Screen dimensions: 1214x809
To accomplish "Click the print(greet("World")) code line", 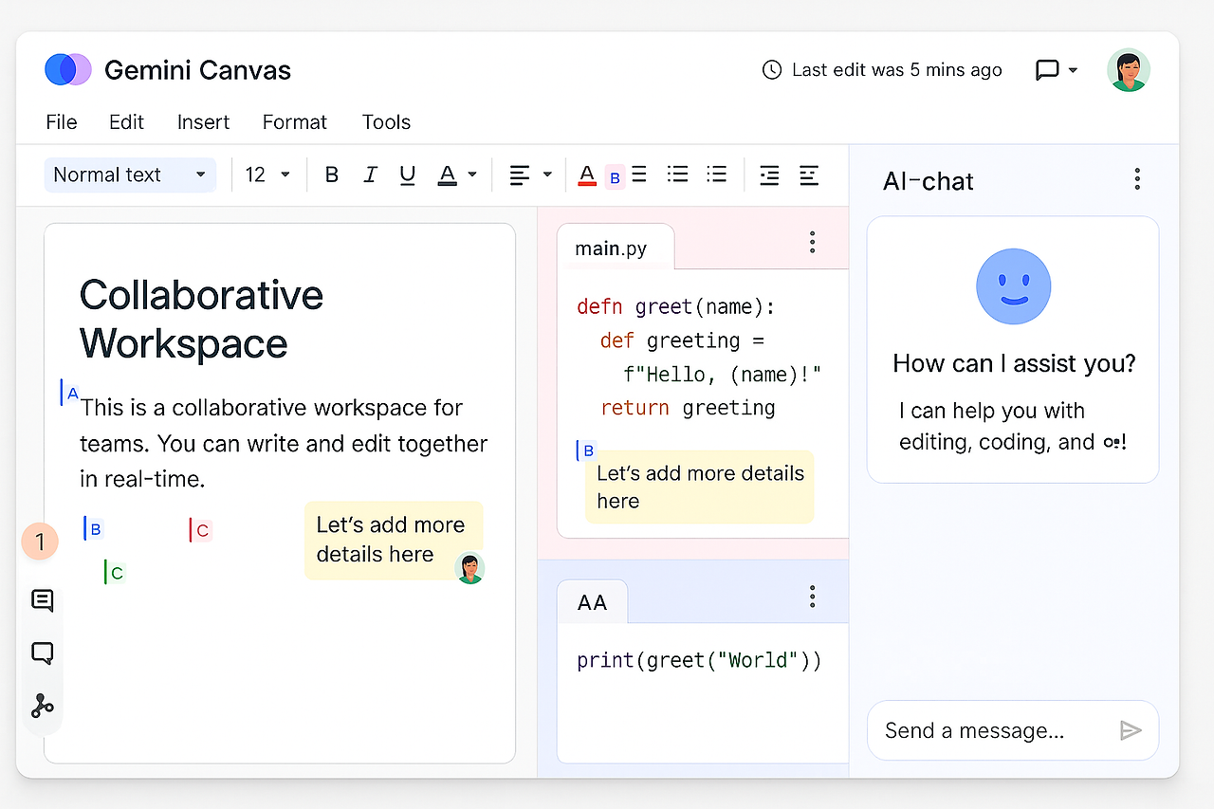I will tap(699, 660).
